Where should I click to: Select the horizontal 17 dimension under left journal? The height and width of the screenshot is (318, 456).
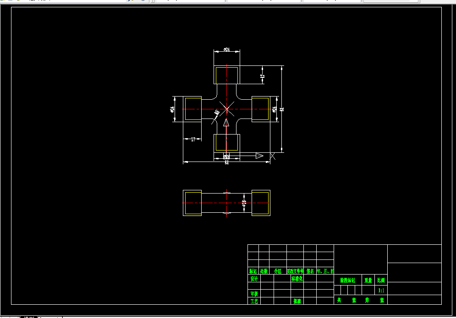[193, 140]
